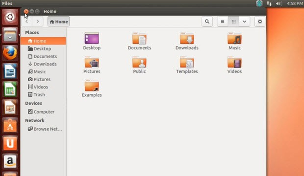Select Computer under Devices
Viewport: 304px width, 176px height.
click(x=43, y=112)
